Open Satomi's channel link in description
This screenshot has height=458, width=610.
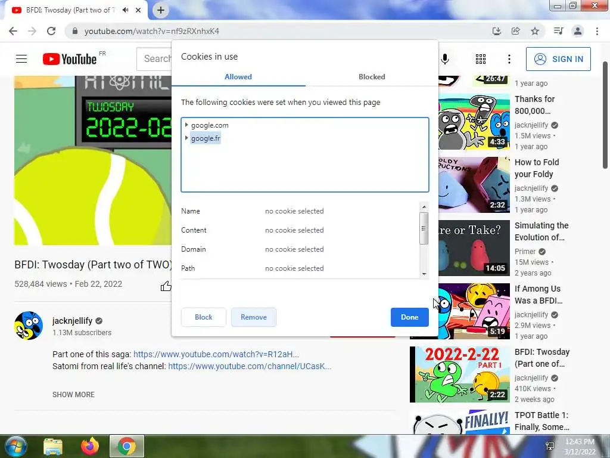point(250,366)
